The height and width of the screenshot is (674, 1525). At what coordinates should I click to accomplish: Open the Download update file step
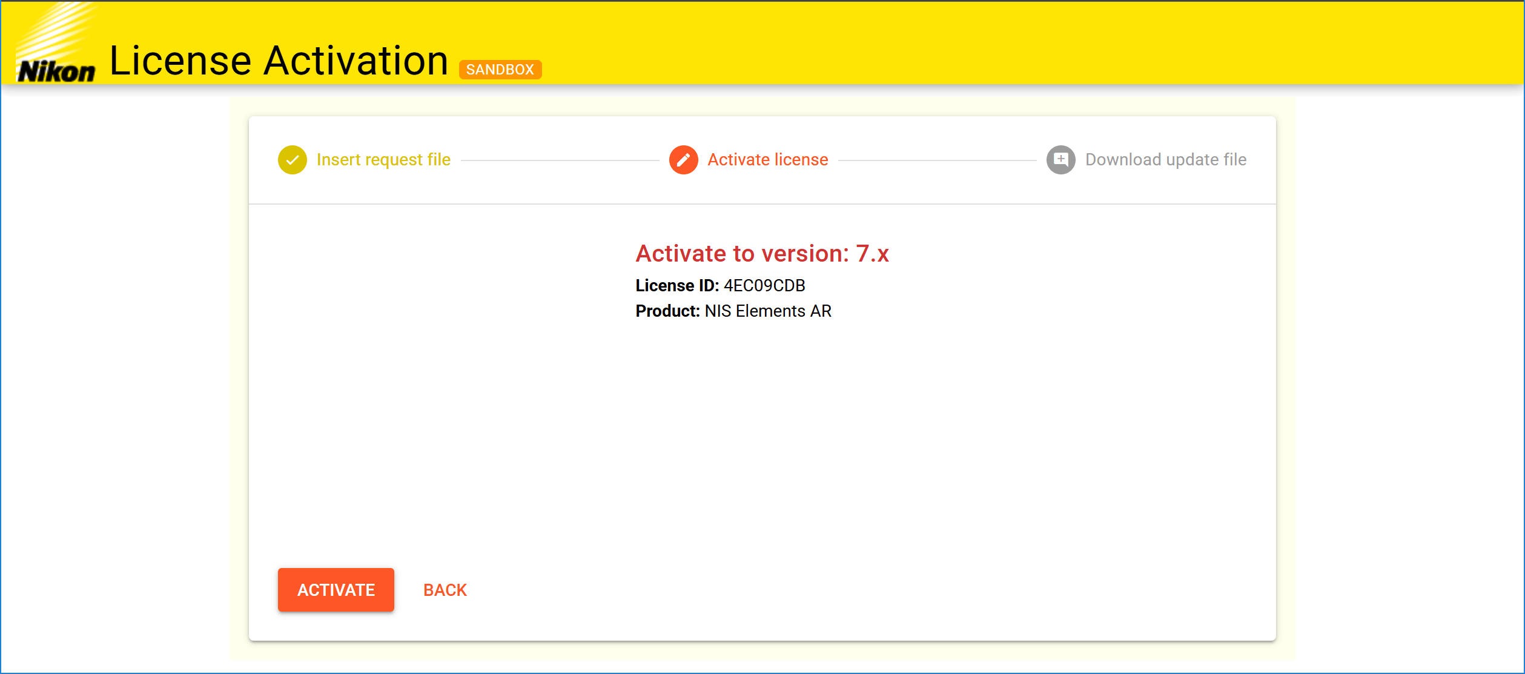1166,160
